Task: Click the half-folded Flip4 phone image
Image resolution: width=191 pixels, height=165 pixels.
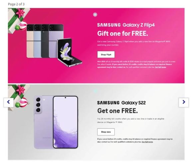Action: pos(70,52)
